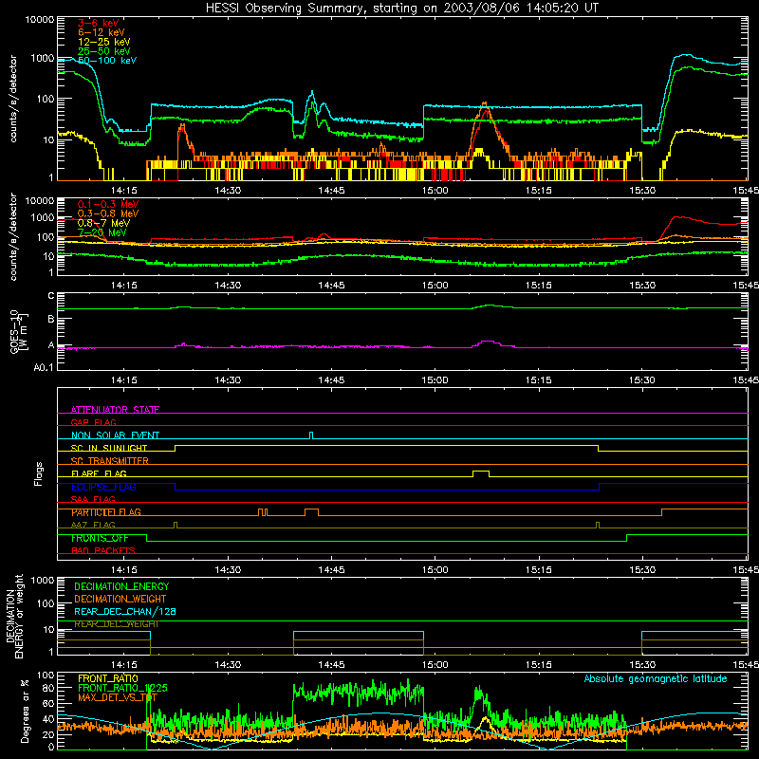Pick the 50-100 keV legend label

coord(107,61)
